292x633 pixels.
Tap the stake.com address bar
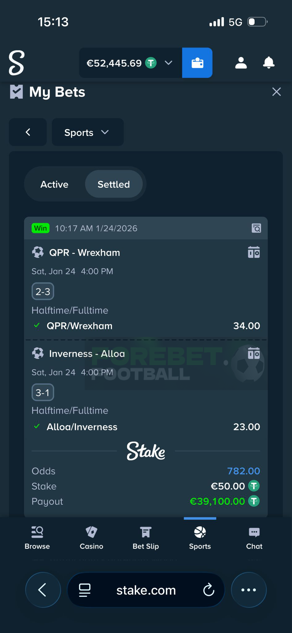tap(146, 589)
